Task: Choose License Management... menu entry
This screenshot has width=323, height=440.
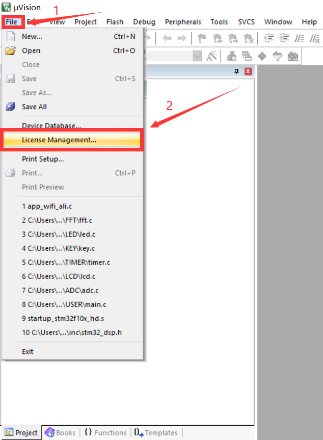Action: [72, 140]
